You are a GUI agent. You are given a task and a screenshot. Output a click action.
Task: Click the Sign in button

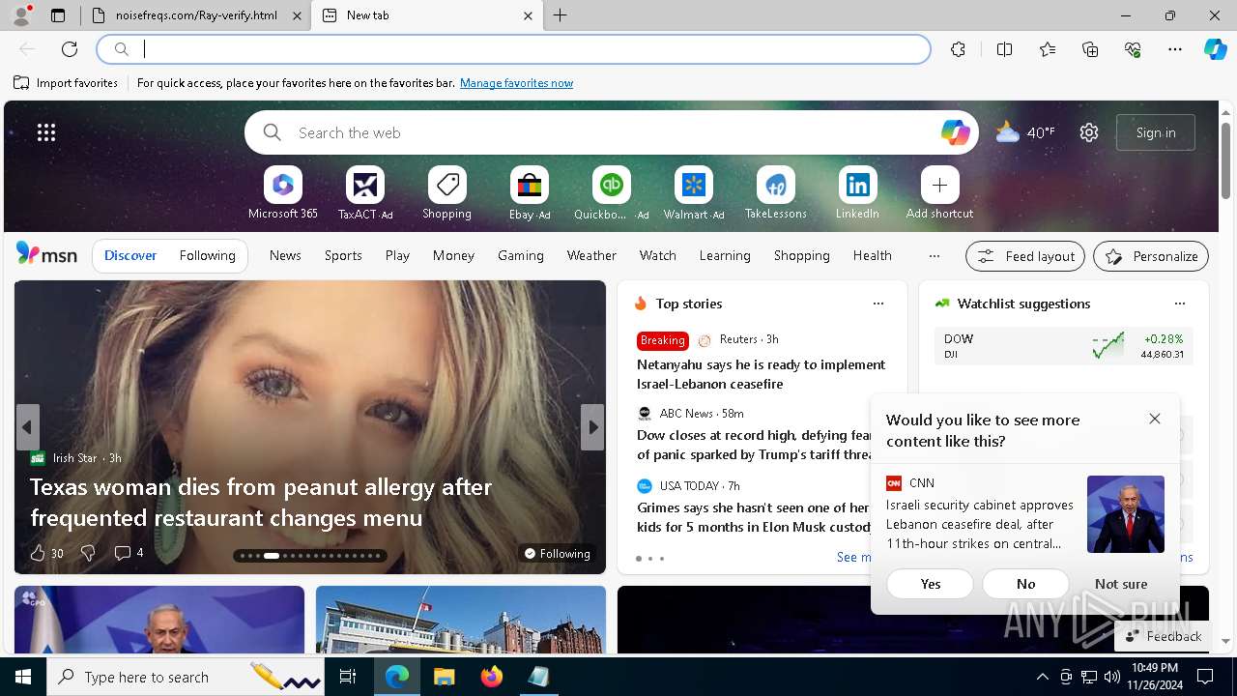pyautogui.click(x=1156, y=132)
